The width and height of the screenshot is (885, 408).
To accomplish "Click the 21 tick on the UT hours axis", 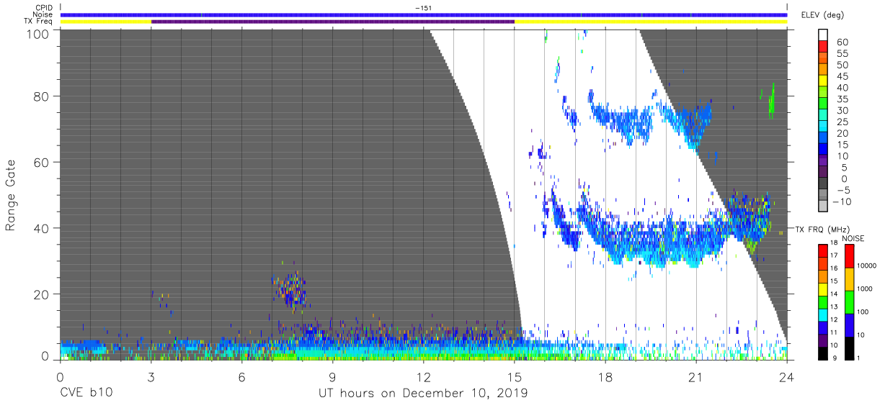I will coord(696,377).
